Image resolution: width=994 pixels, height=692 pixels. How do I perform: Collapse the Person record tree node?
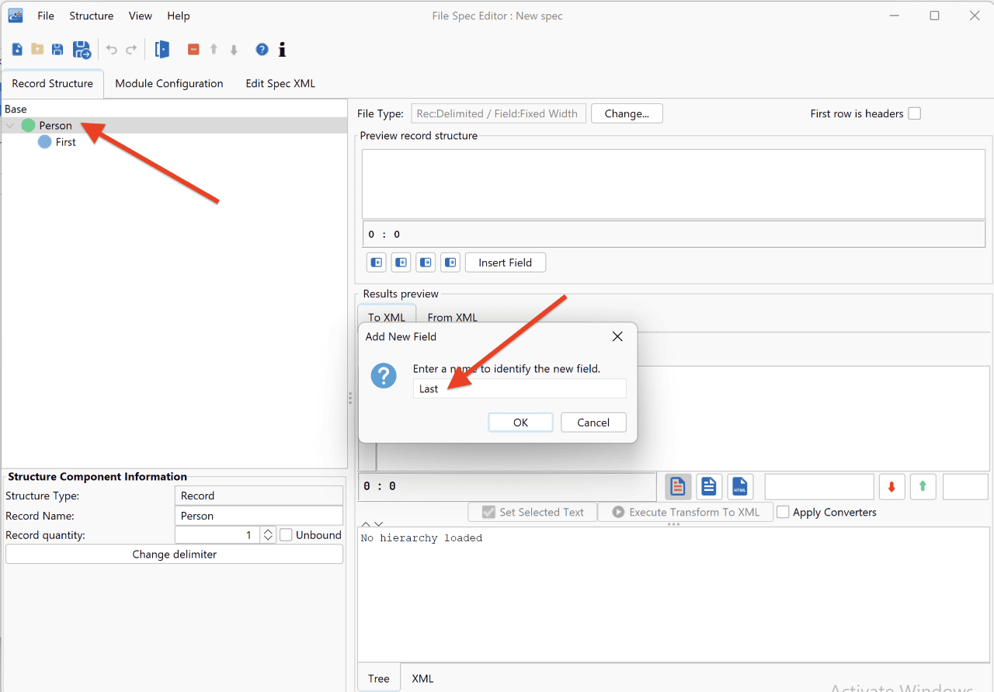pos(10,126)
